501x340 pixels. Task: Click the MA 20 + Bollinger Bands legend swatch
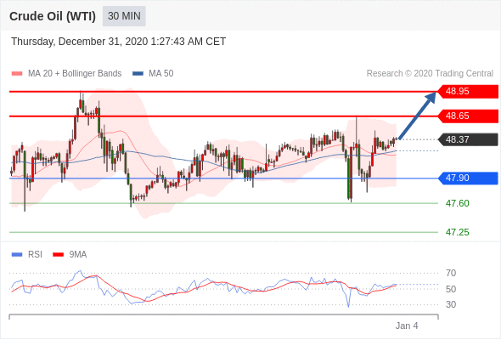coord(17,74)
